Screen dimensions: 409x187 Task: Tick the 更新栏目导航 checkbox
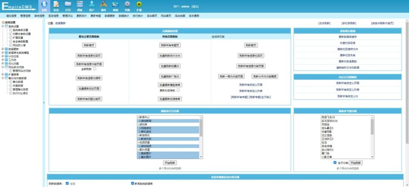[x=179, y=90]
